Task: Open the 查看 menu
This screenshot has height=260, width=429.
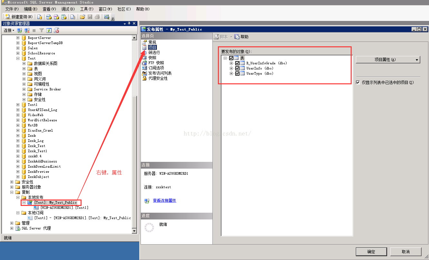Action: (x=49, y=9)
